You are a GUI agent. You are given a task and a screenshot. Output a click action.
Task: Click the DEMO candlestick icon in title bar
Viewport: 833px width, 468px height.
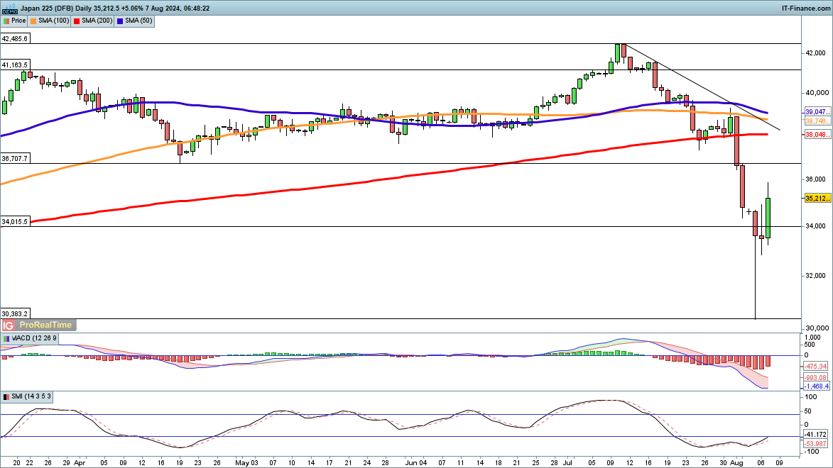pyautogui.click(x=9, y=7)
